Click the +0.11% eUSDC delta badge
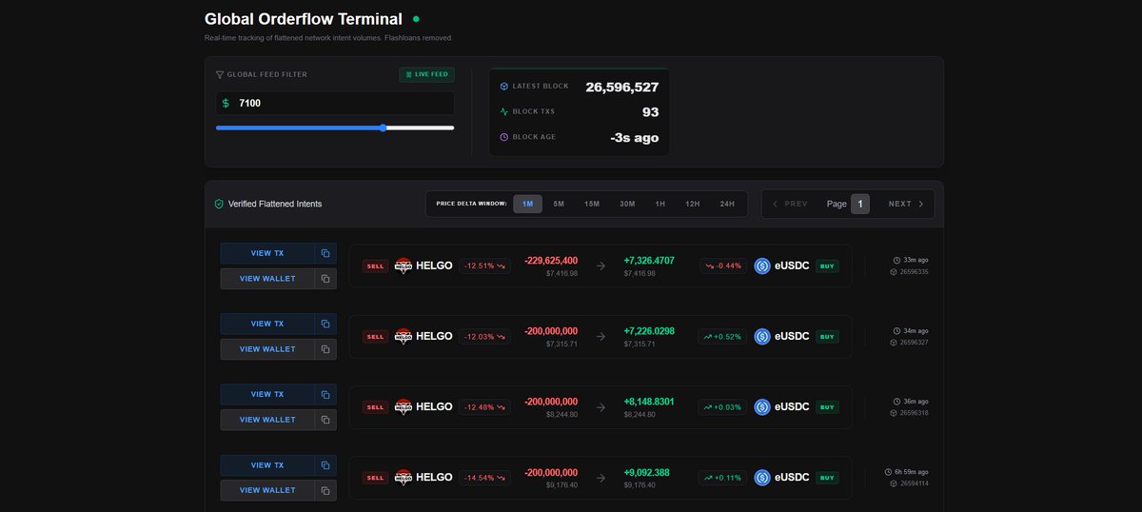Image resolution: width=1142 pixels, height=512 pixels. pyautogui.click(x=722, y=477)
